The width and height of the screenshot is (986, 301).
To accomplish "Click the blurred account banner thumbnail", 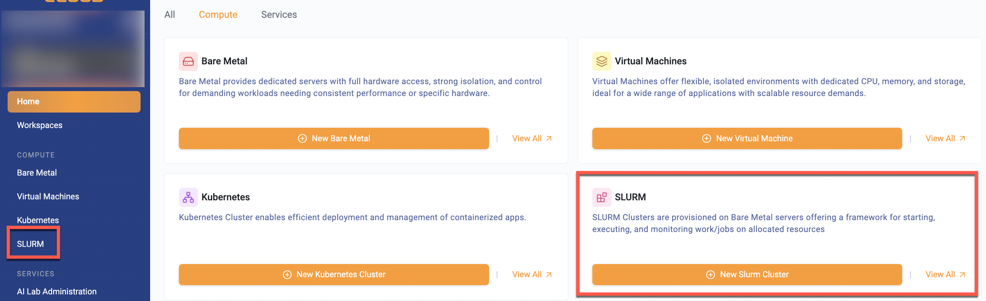I will [73, 49].
